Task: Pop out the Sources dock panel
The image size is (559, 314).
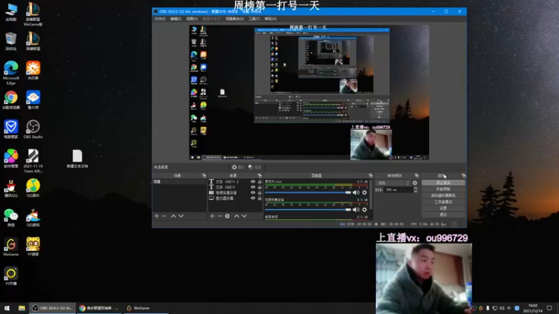Action: pyautogui.click(x=259, y=176)
